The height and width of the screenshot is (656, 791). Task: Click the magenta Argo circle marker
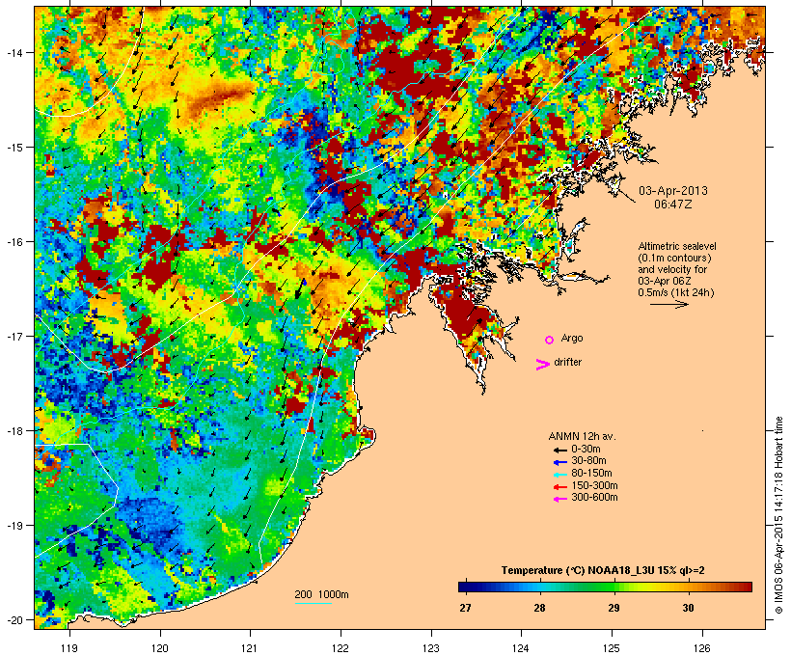coord(550,340)
